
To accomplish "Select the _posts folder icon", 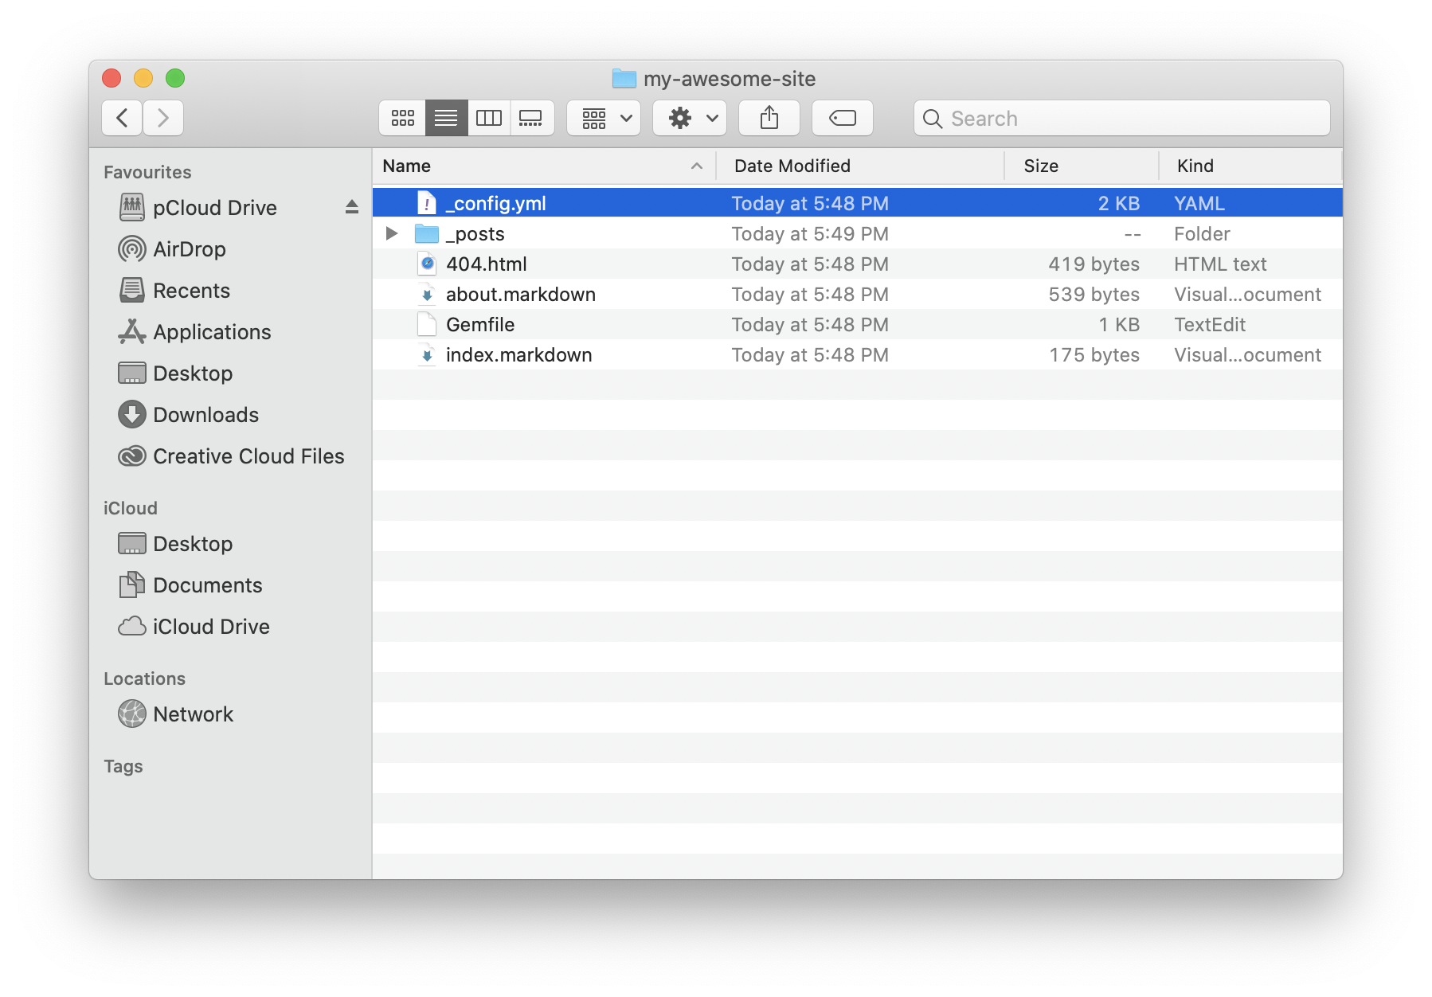I will click(427, 233).
